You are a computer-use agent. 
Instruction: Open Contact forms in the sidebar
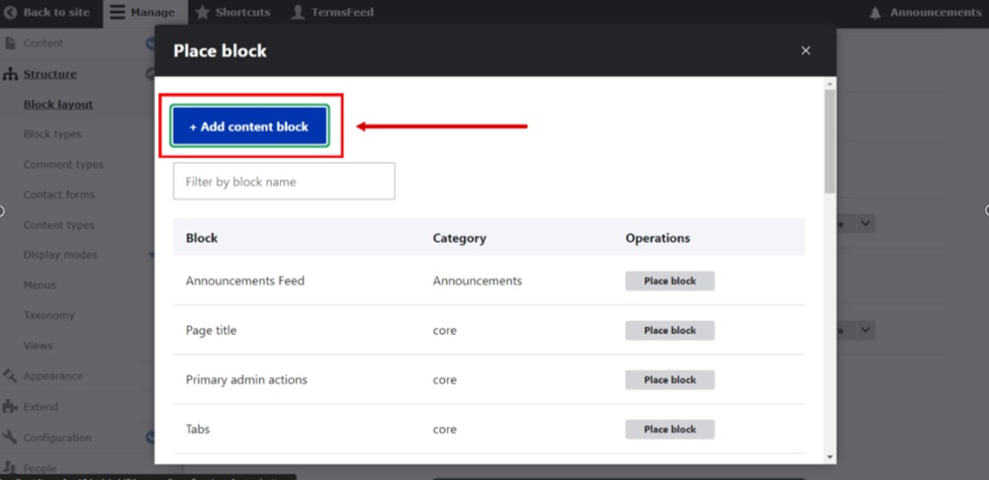point(58,195)
